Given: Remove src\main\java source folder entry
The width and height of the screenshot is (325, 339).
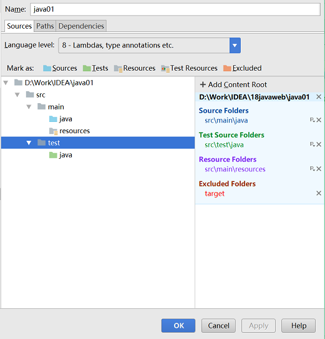Looking at the screenshot, I should coord(319,120).
